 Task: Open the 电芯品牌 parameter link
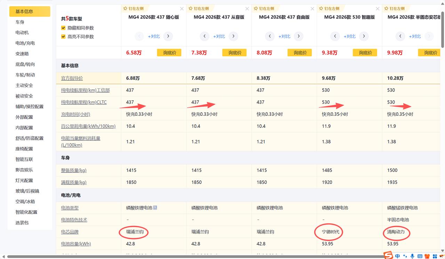(x=70, y=232)
